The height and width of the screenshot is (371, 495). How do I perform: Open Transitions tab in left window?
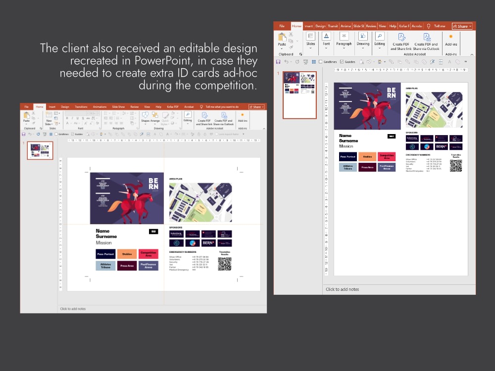coord(81,107)
